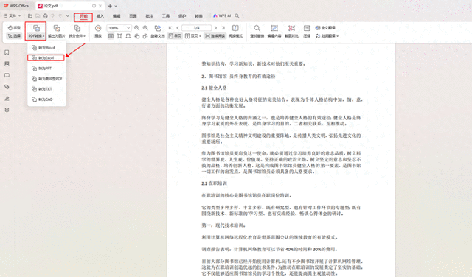
Task: Switch to the 工具 ribbon tab
Action: click(166, 16)
